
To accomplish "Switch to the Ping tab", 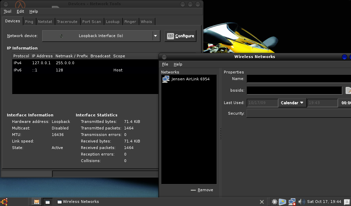I will [x=29, y=22].
